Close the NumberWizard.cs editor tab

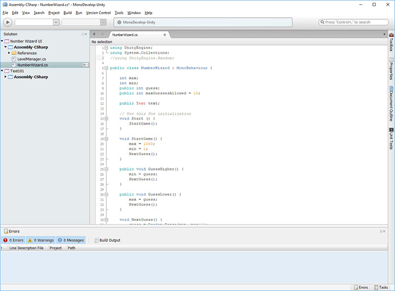164,35
